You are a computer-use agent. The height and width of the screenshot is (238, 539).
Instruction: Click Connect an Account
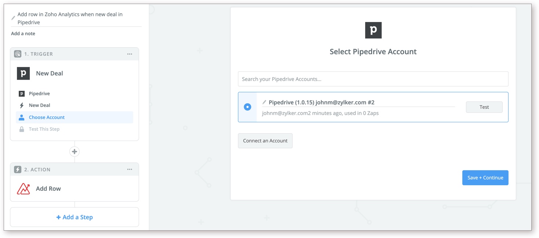(x=265, y=141)
